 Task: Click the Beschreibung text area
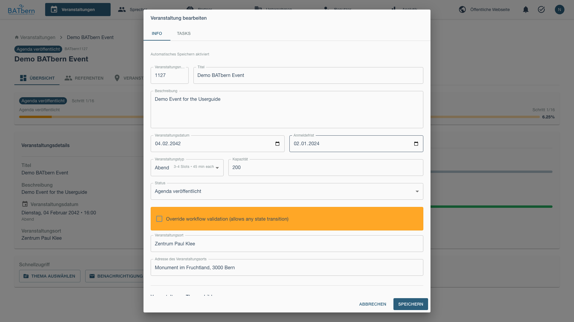point(287,110)
